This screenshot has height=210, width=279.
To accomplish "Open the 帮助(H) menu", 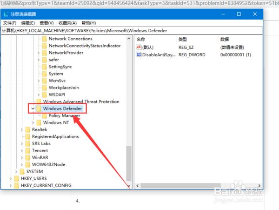I will click(89, 23).
